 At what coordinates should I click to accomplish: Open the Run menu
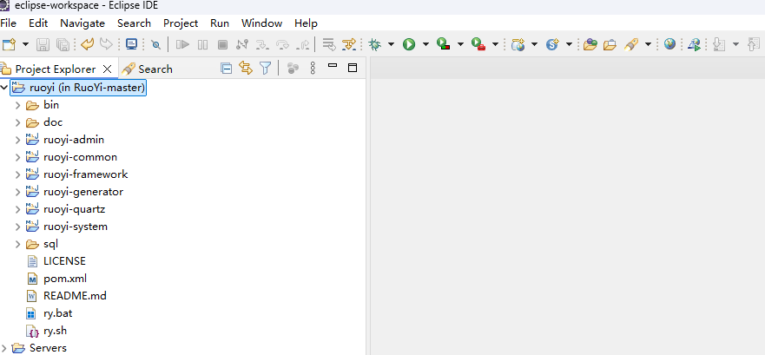(x=220, y=23)
